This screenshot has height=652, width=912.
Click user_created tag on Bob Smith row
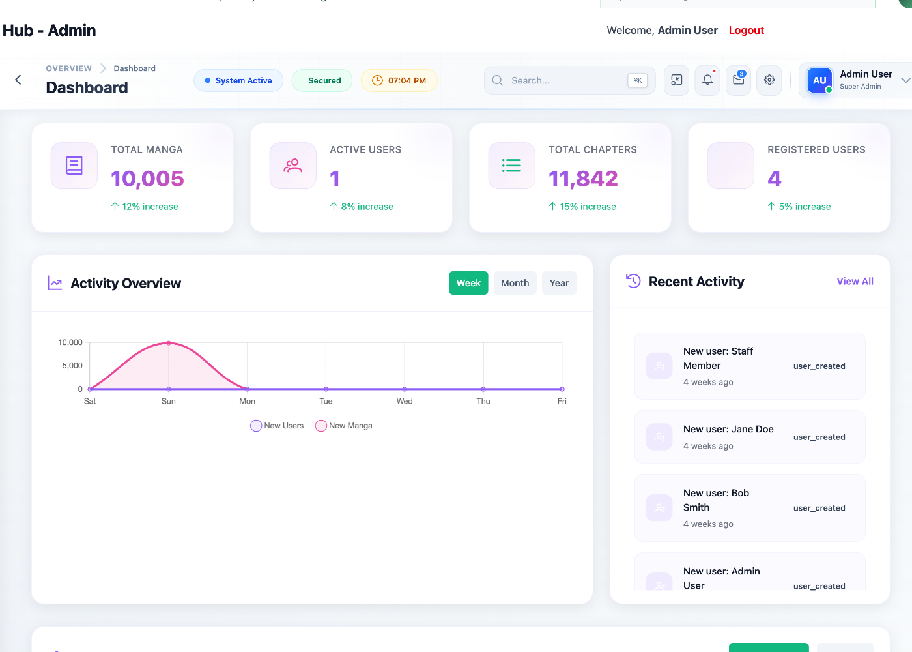pos(819,508)
